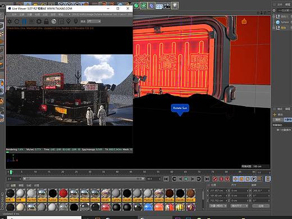Viewport: 292px width, 219px height.
Task: Play the animation forward
Action: pos(186,179)
